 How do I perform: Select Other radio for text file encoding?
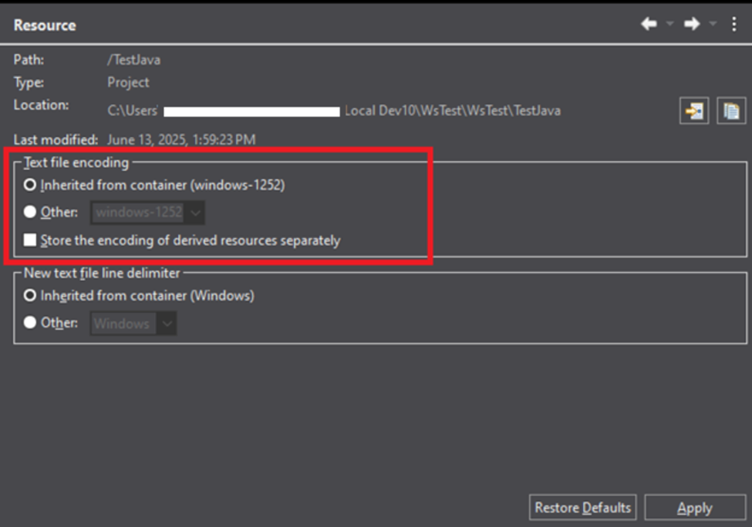point(30,212)
